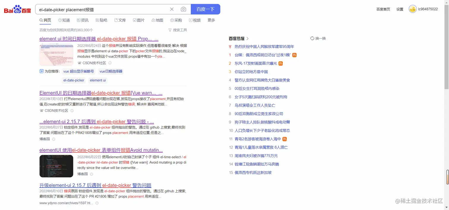
Task: Open hot topic 鸟叔演唱会工作人员坠亡
Action: tap(255, 105)
